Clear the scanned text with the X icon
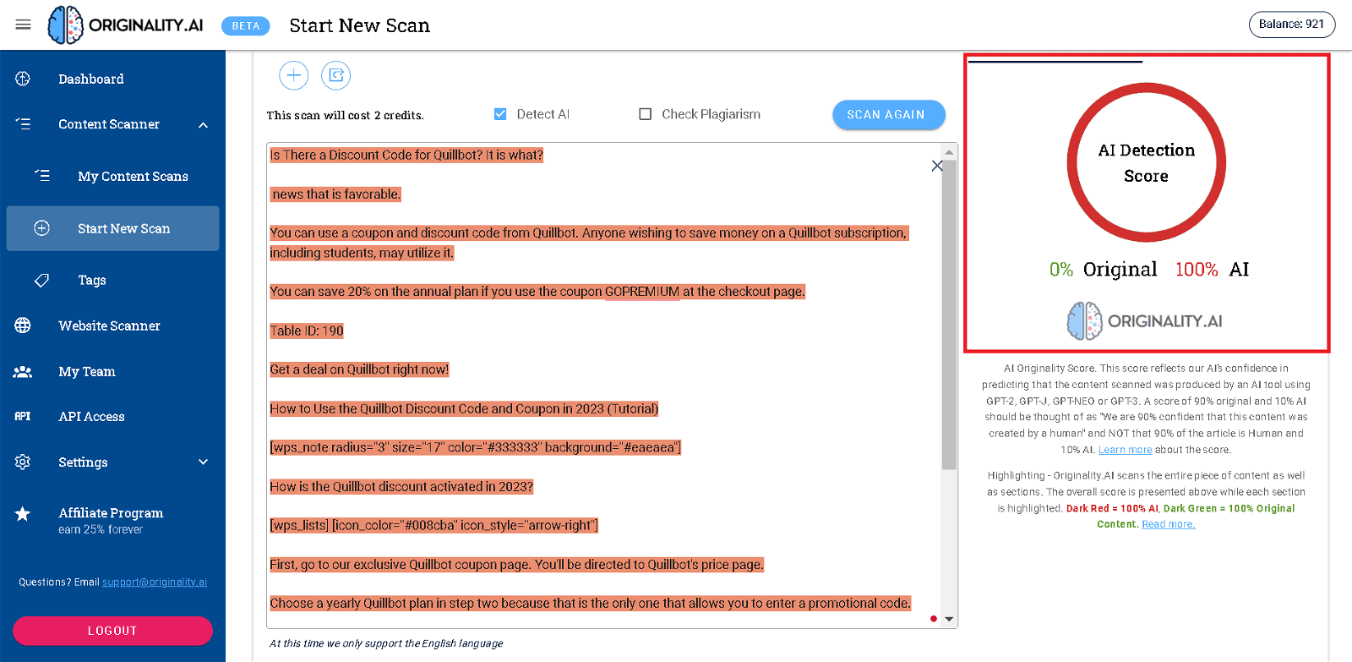 937,166
